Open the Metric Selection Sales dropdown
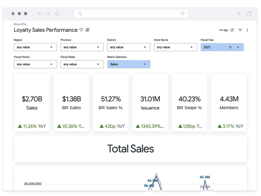The width and height of the screenshot is (261, 196). (129, 64)
